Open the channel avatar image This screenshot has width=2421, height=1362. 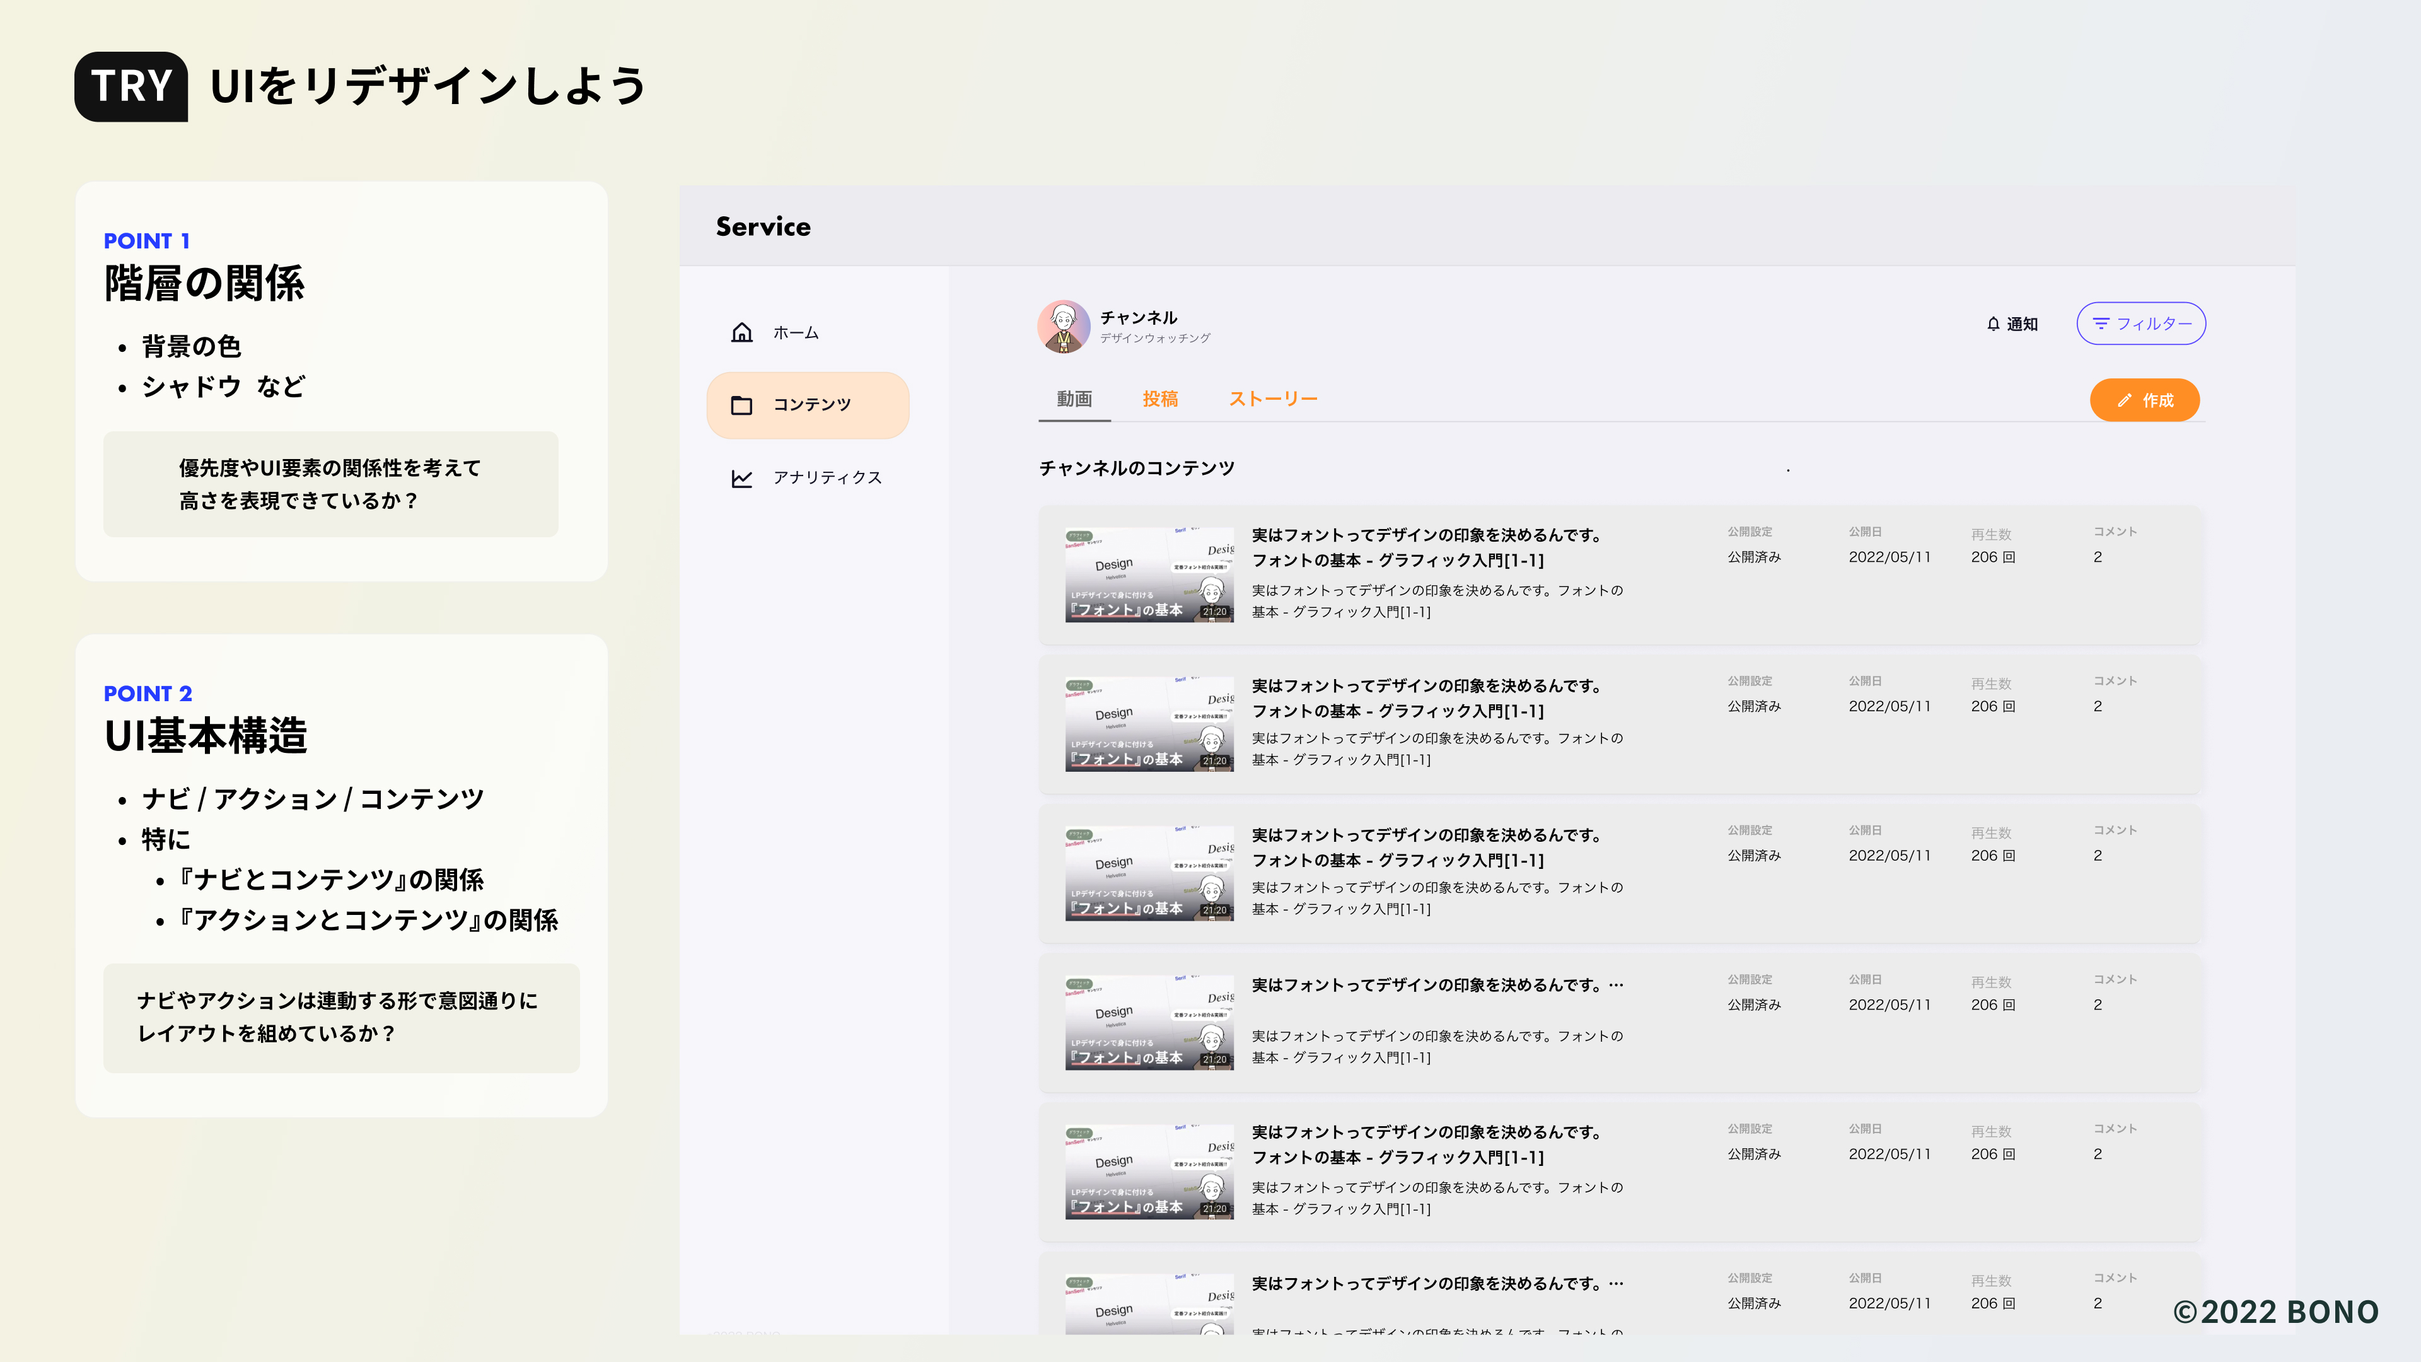click(1063, 326)
